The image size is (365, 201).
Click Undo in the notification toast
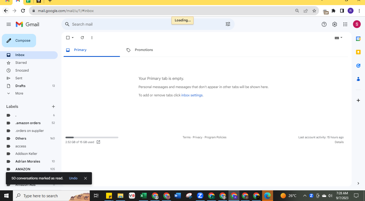point(73,178)
